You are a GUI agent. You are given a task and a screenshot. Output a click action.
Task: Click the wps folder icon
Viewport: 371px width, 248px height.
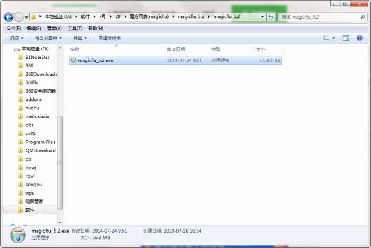coord(21,193)
